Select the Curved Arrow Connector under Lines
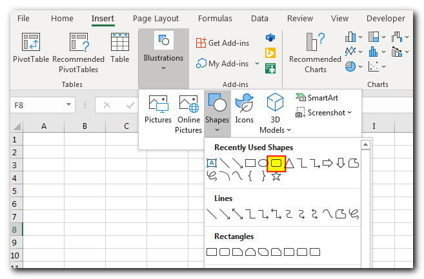This screenshot has width=424, height=279. (x=302, y=214)
